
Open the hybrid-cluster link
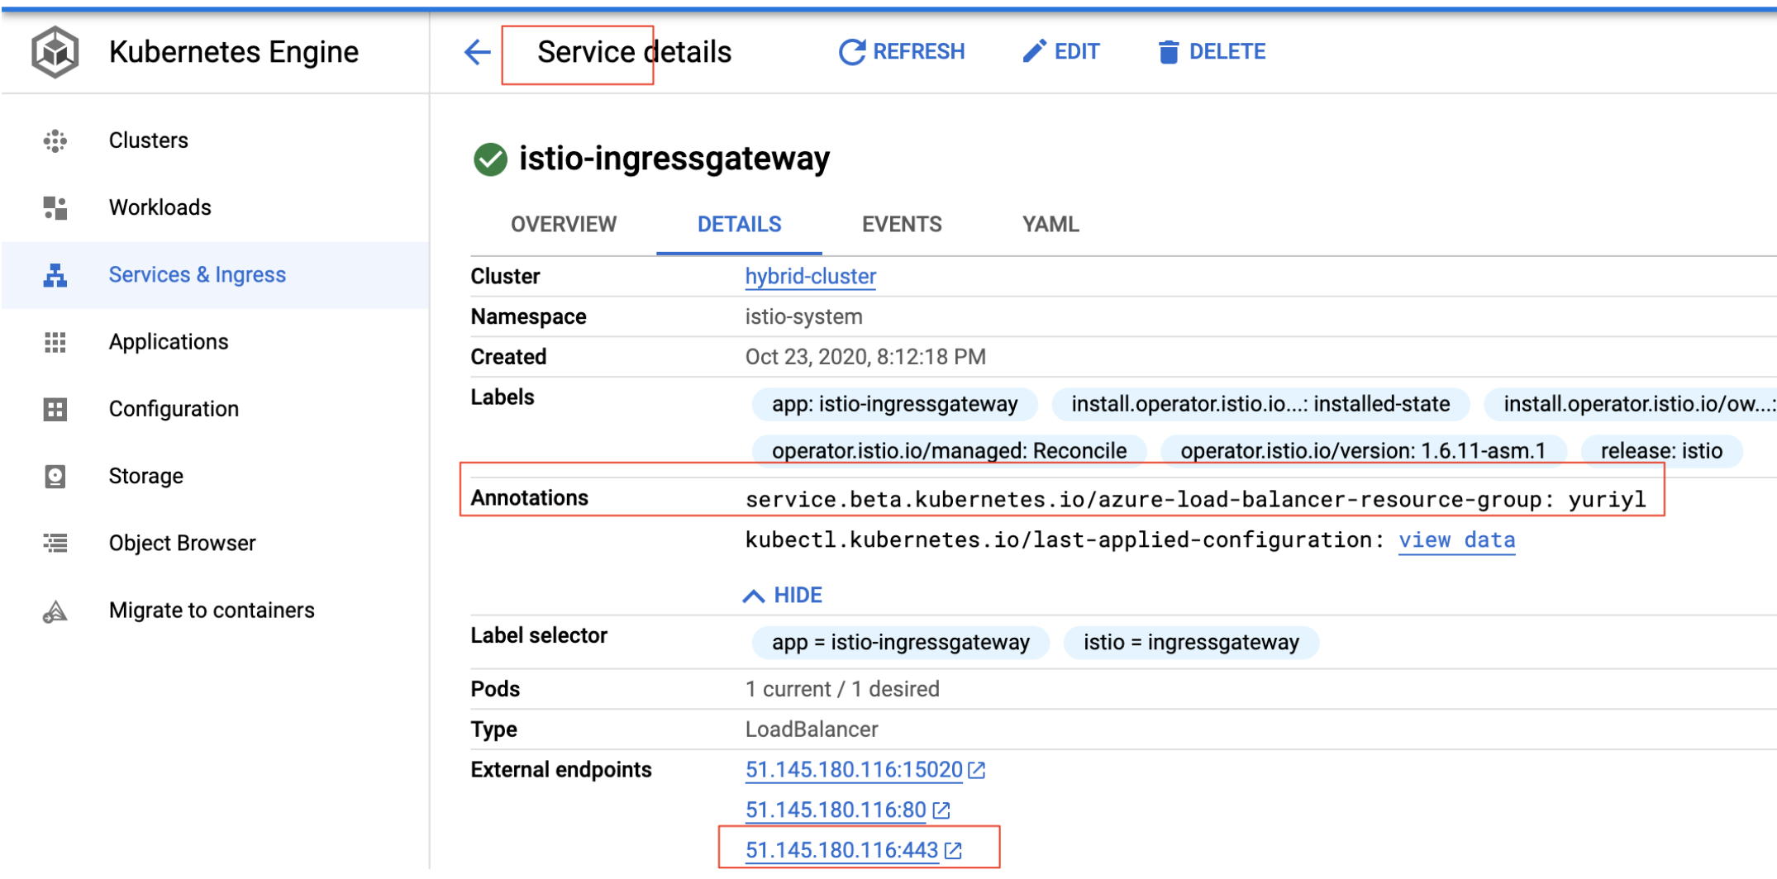coord(811,277)
